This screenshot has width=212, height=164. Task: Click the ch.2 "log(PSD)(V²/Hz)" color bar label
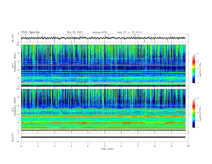(200, 114)
